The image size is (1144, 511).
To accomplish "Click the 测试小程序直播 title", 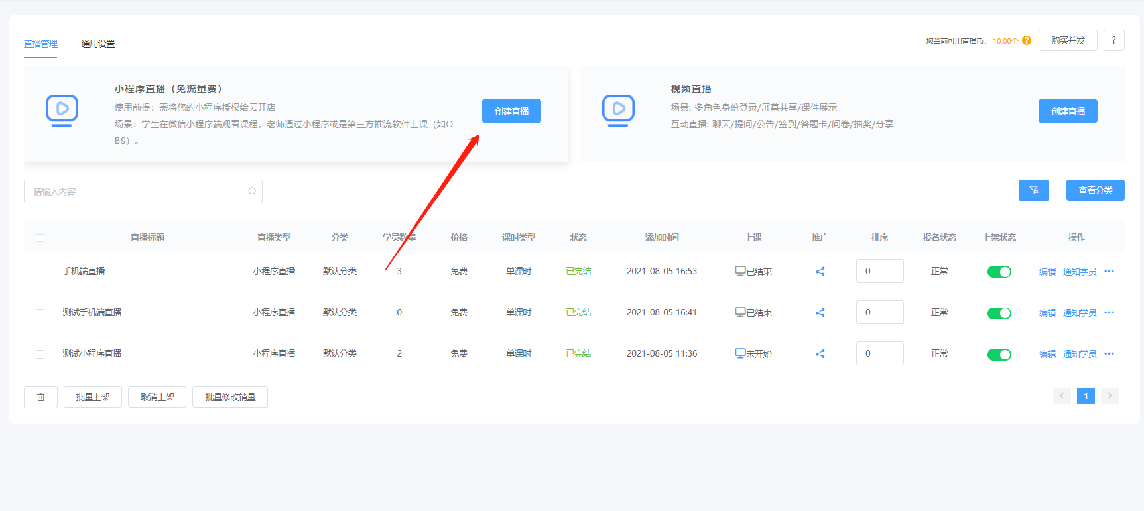I will [92, 353].
